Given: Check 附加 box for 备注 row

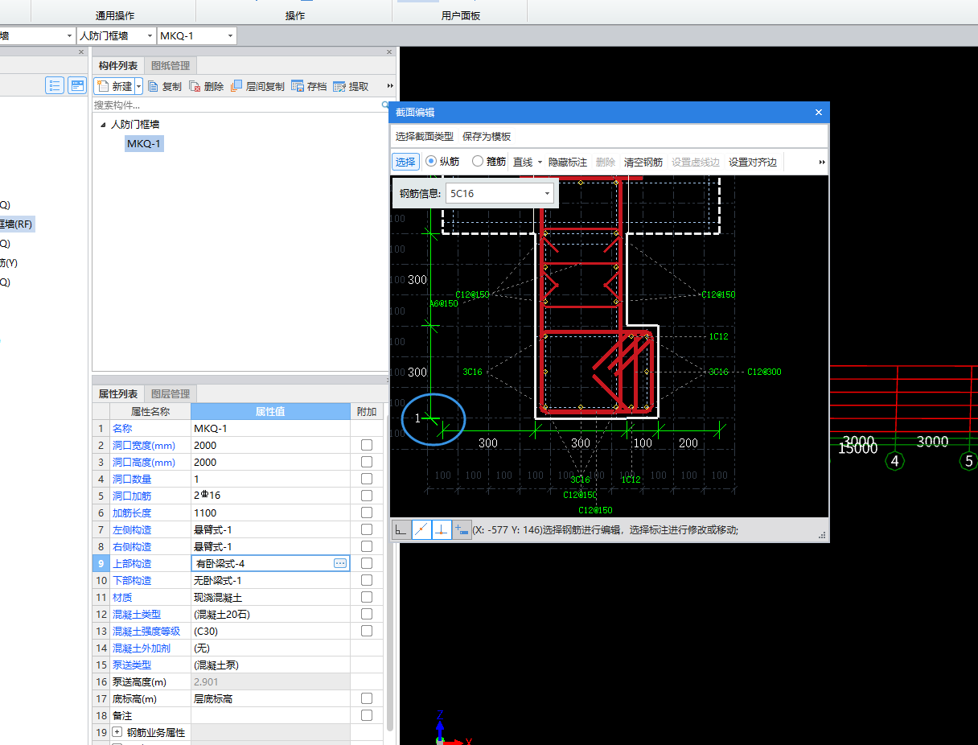Looking at the screenshot, I should click(367, 715).
